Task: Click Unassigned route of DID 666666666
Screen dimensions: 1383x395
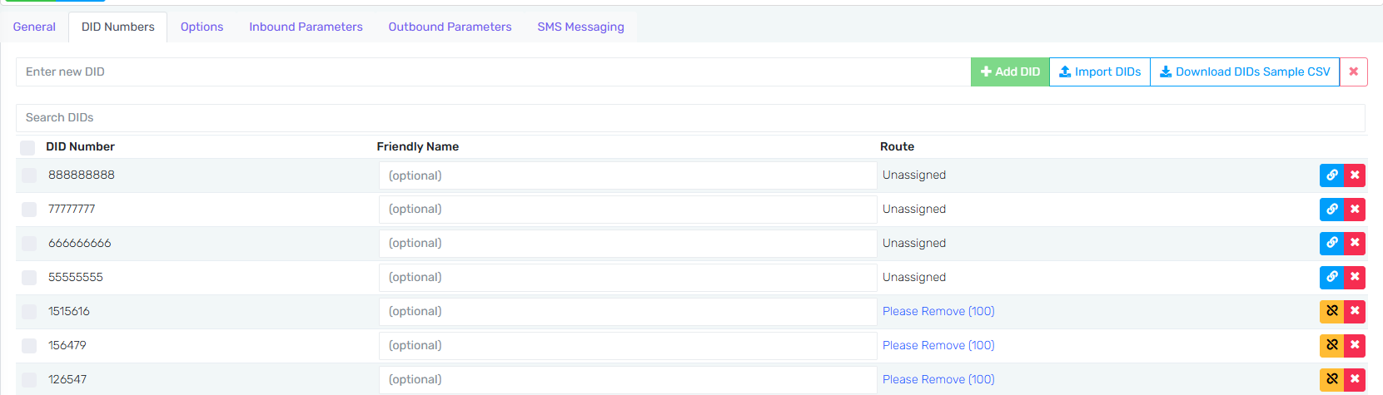Action: click(914, 243)
